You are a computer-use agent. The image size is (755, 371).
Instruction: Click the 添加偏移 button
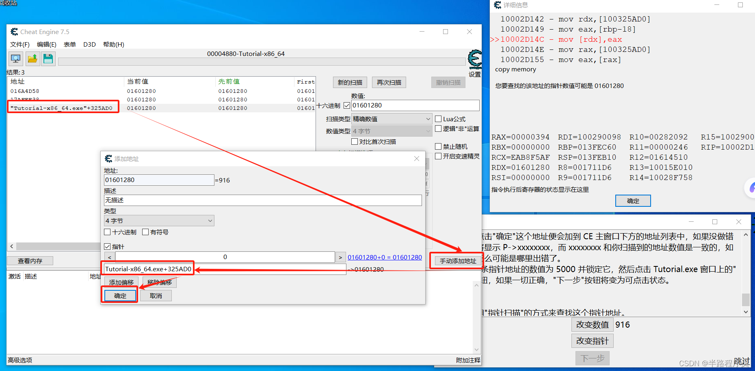point(121,282)
